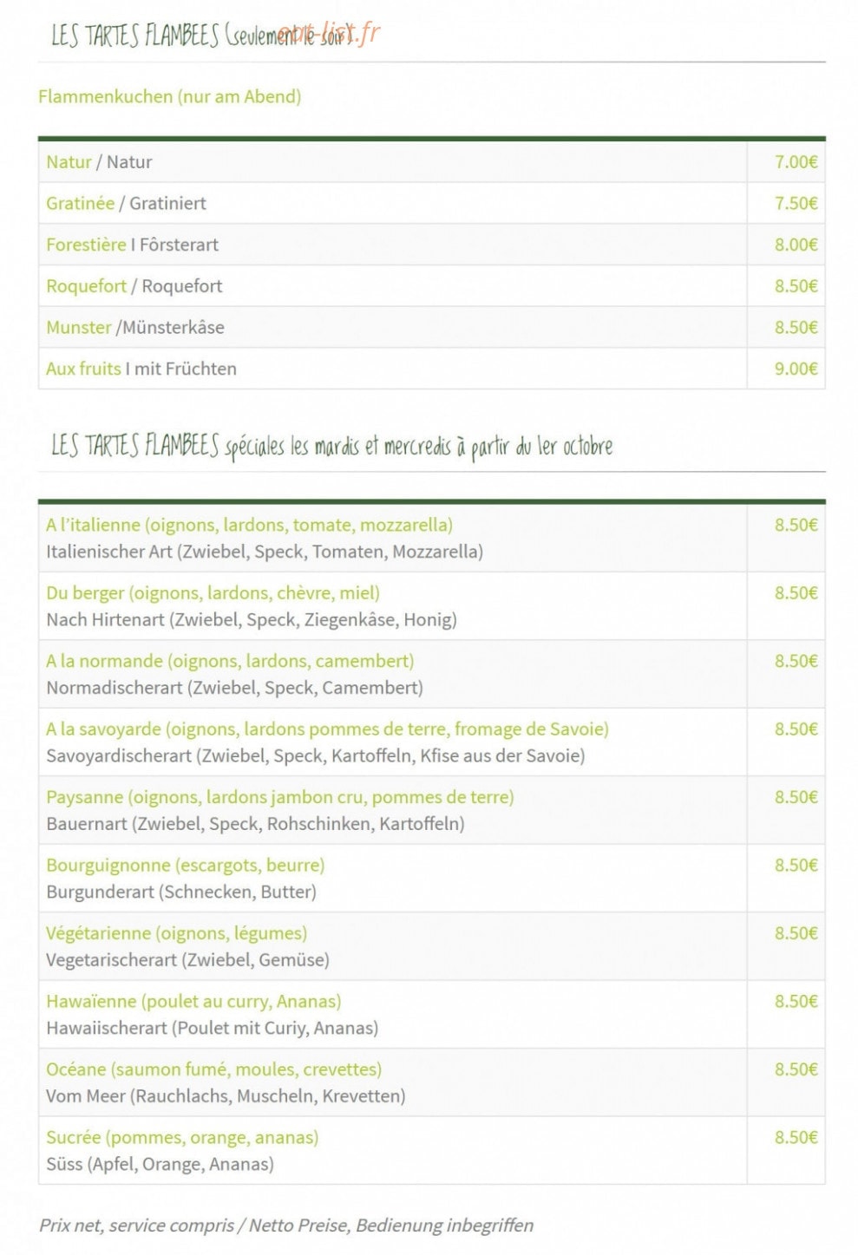858x1255 pixels.
Task: Click the 8.00€ price
Action: click(796, 245)
